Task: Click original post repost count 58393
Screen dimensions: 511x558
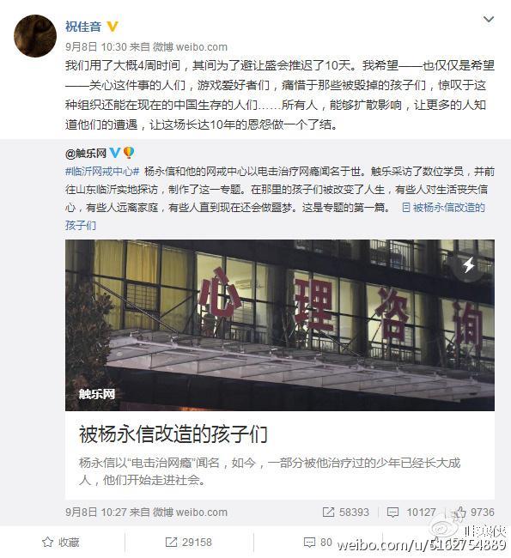Action: (x=346, y=513)
